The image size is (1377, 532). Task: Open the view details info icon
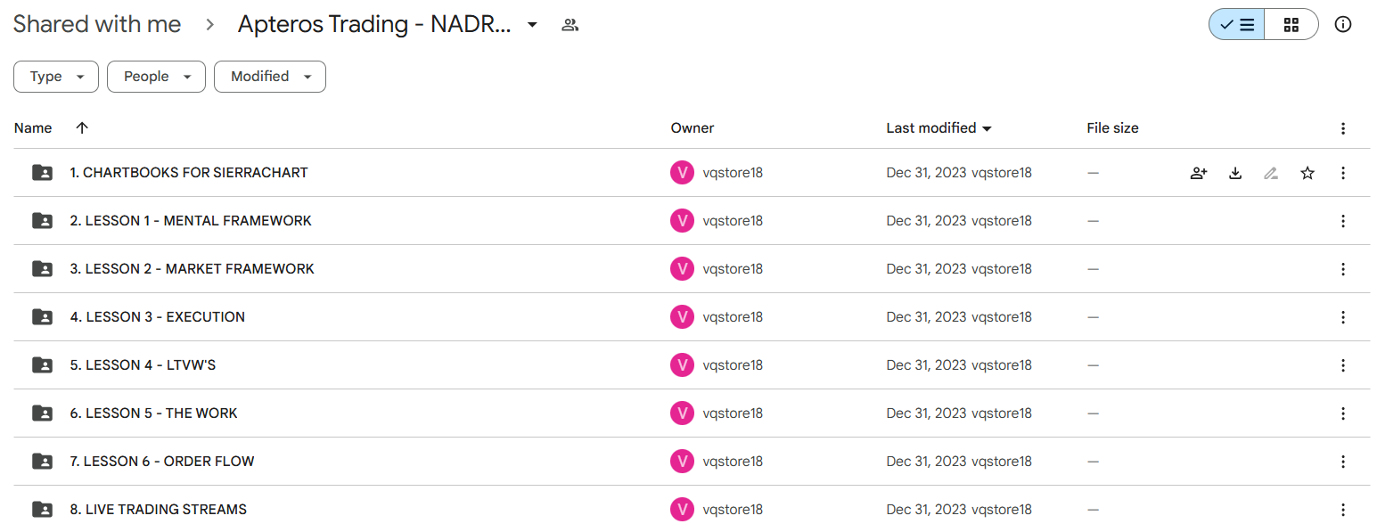pos(1343,25)
